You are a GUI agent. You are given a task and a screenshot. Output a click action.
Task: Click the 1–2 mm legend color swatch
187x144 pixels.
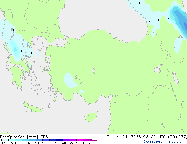(x=19, y=140)
